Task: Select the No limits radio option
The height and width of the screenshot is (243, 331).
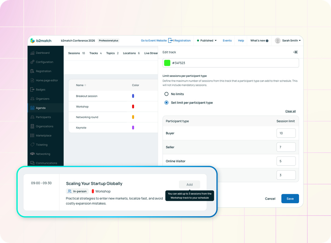Action: 166,94
